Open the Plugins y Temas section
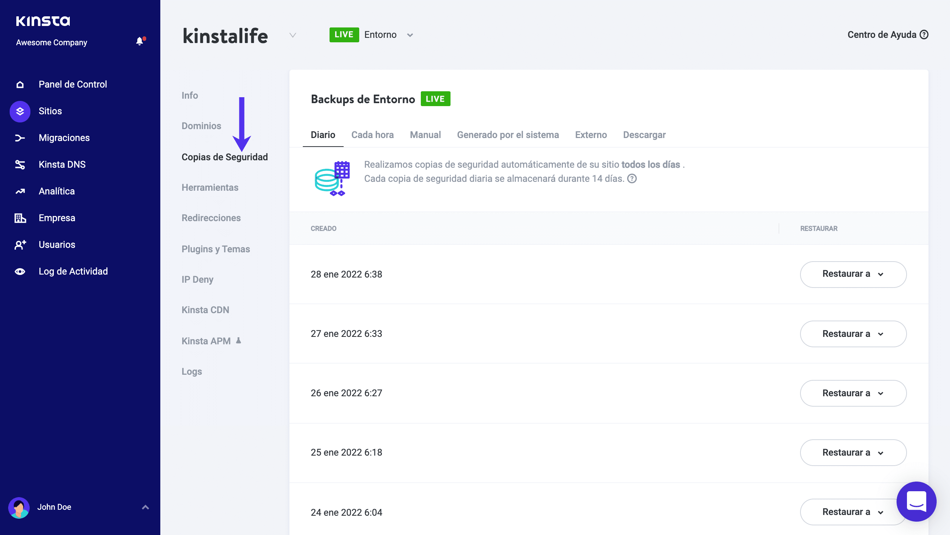Screen dimensions: 950x535 point(216,249)
